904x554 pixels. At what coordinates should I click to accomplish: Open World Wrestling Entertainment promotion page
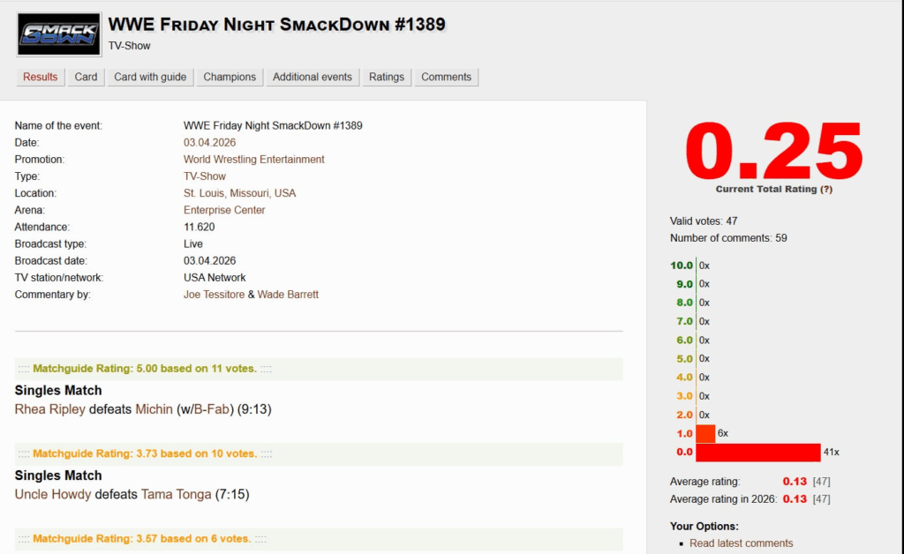tap(253, 159)
